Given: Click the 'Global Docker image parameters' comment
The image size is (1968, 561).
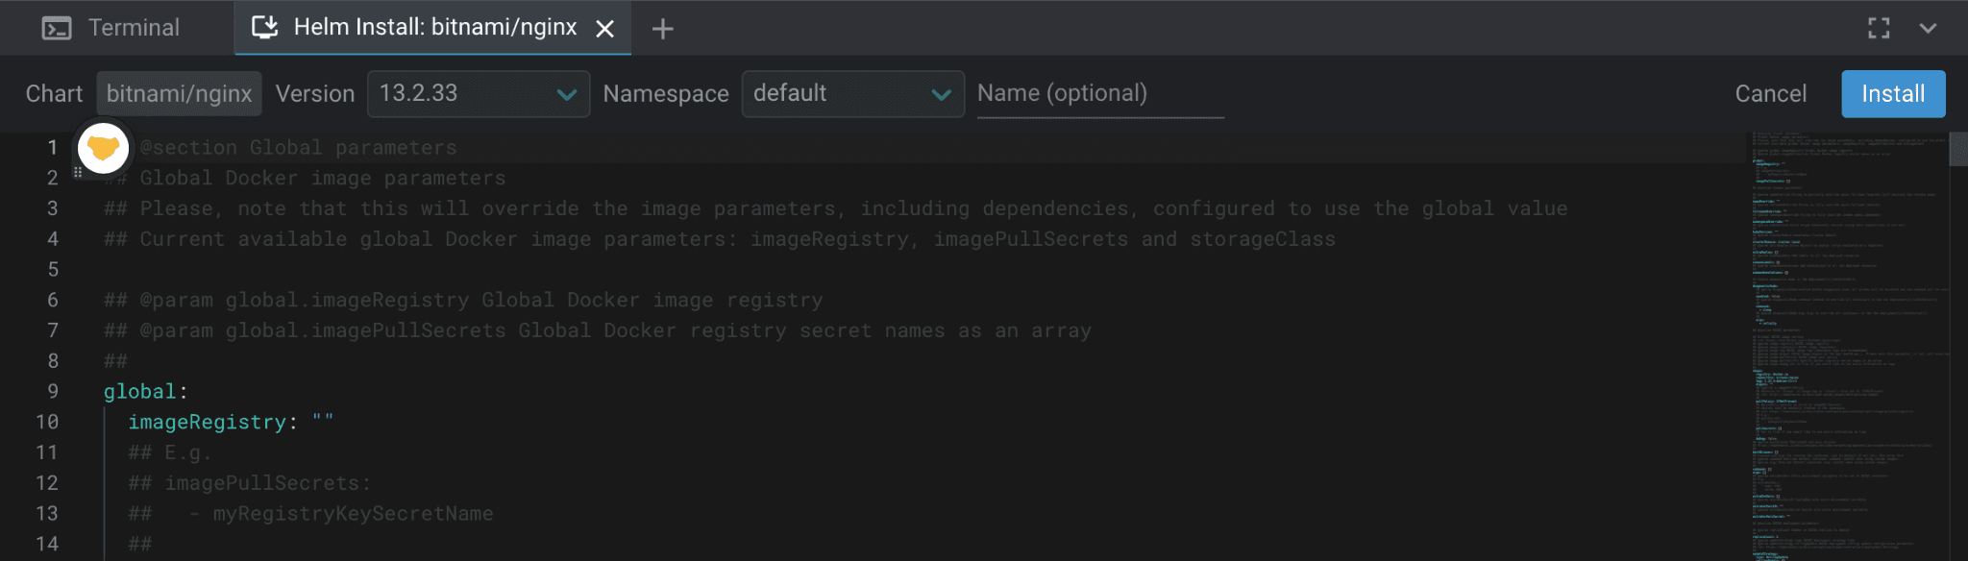Looking at the screenshot, I should point(323,178).
